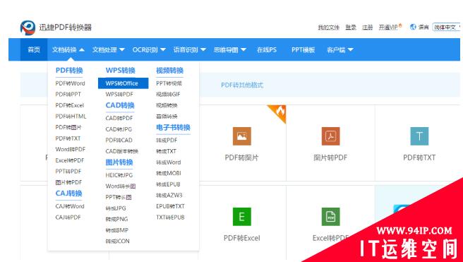Image resolution: width=463 pixels, height=262 pixels.
Task: Click the globe language icon
Action: (x=413, y=27)
